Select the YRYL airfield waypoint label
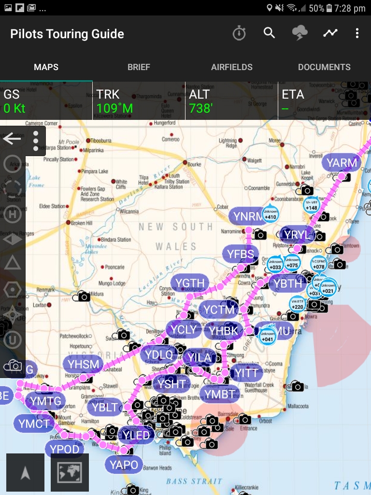Screen dimensions: 371x495 [298, 234]
